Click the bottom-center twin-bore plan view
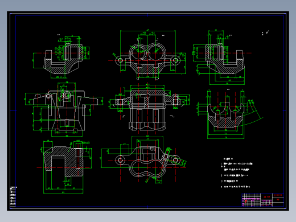The height and width of the screenshot is (222, 296). coord(143,160)
